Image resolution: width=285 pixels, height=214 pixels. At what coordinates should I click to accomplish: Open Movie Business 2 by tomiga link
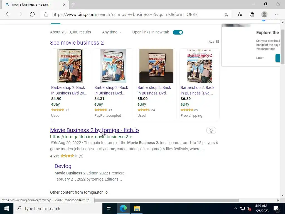(x=95, y=130)
